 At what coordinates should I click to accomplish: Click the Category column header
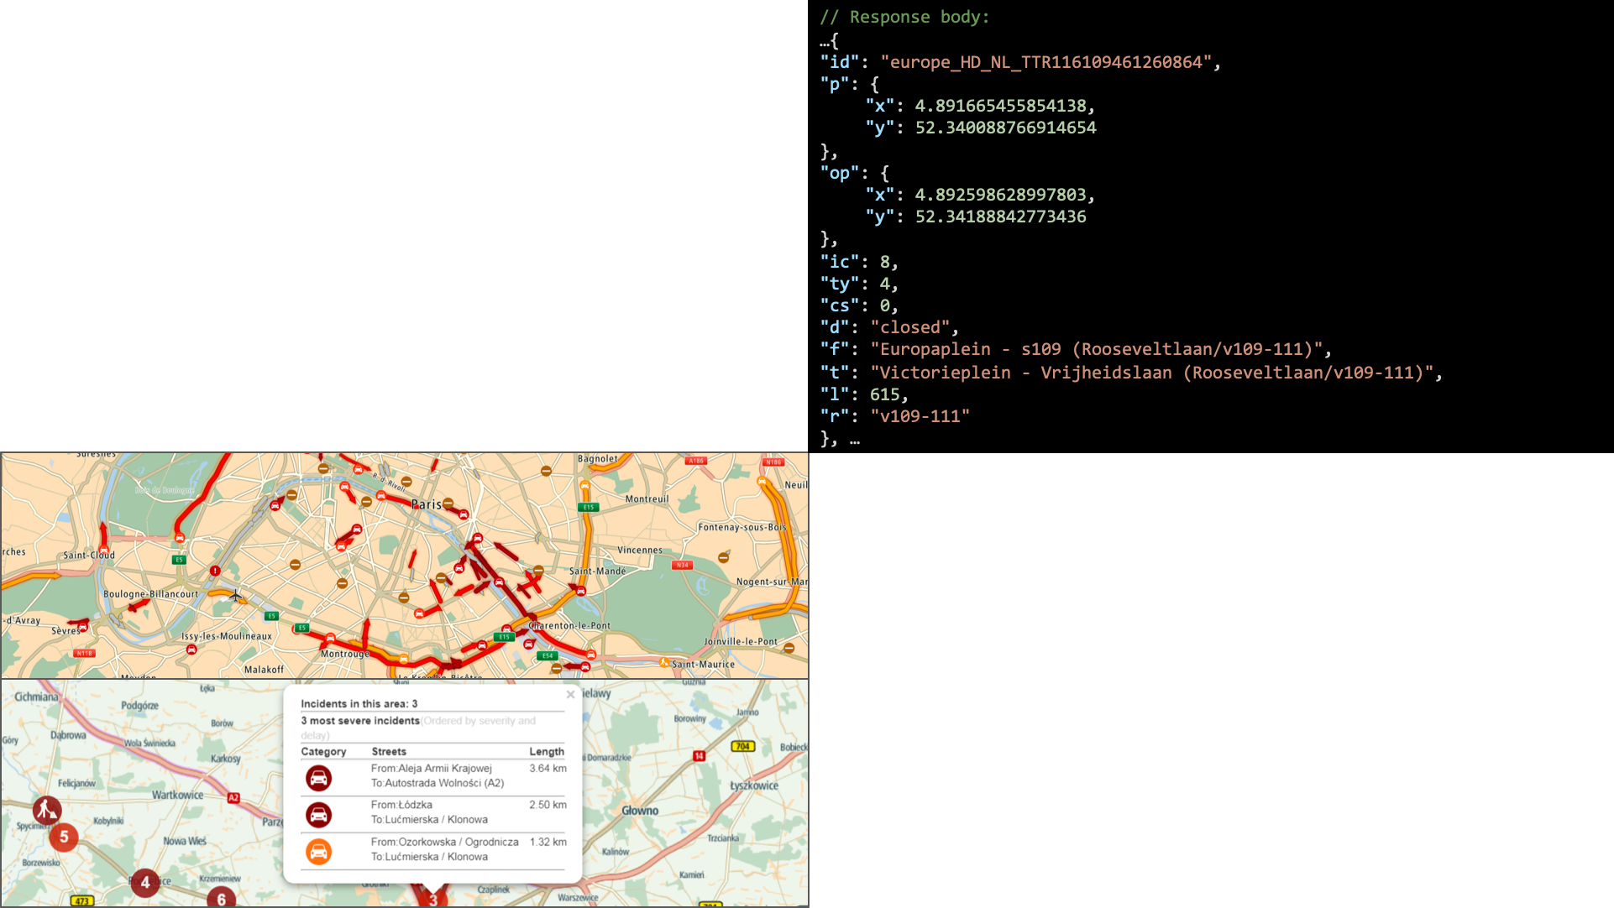(323, 752)
